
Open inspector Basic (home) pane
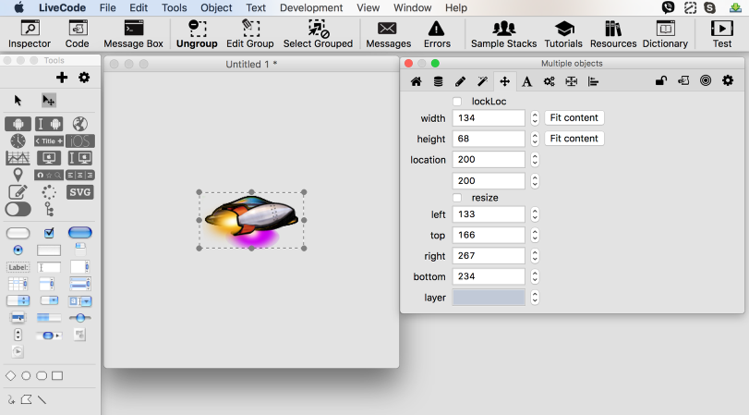pos(416,81)
